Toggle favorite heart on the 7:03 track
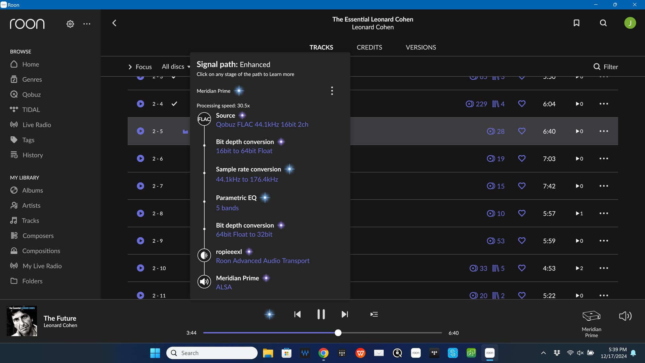The height and width of the screenshot is (363, 645). 522,158
